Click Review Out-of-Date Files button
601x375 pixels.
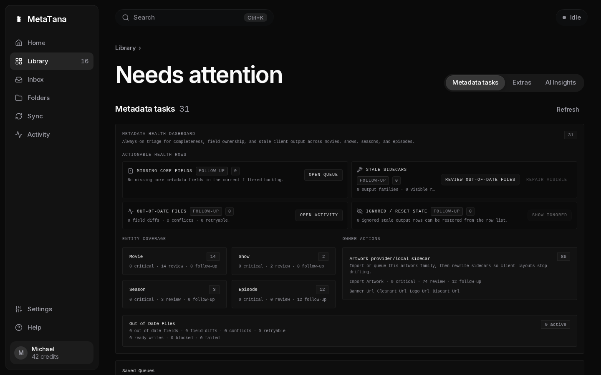[x=480, y=180]
